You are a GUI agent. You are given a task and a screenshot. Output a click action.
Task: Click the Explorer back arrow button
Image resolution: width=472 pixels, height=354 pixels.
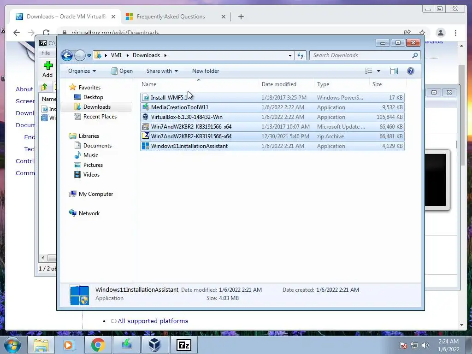click(x=67, y=55)
